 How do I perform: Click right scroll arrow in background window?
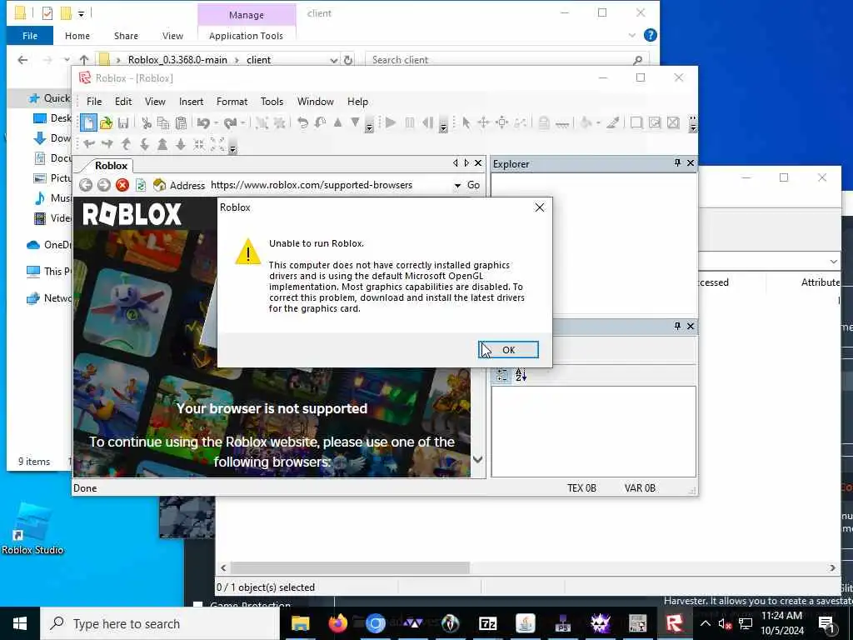point(832,567)
